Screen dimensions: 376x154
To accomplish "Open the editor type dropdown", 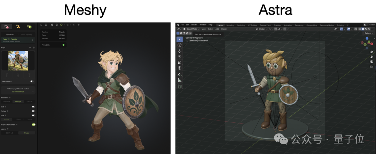I will click(179, 29).
